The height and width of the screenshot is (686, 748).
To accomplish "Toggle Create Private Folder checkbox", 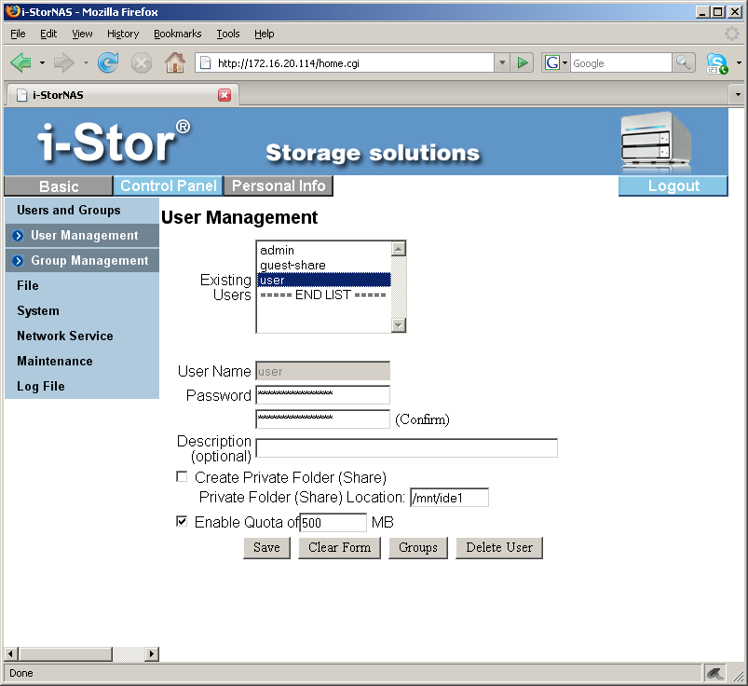I will [182, 477].
